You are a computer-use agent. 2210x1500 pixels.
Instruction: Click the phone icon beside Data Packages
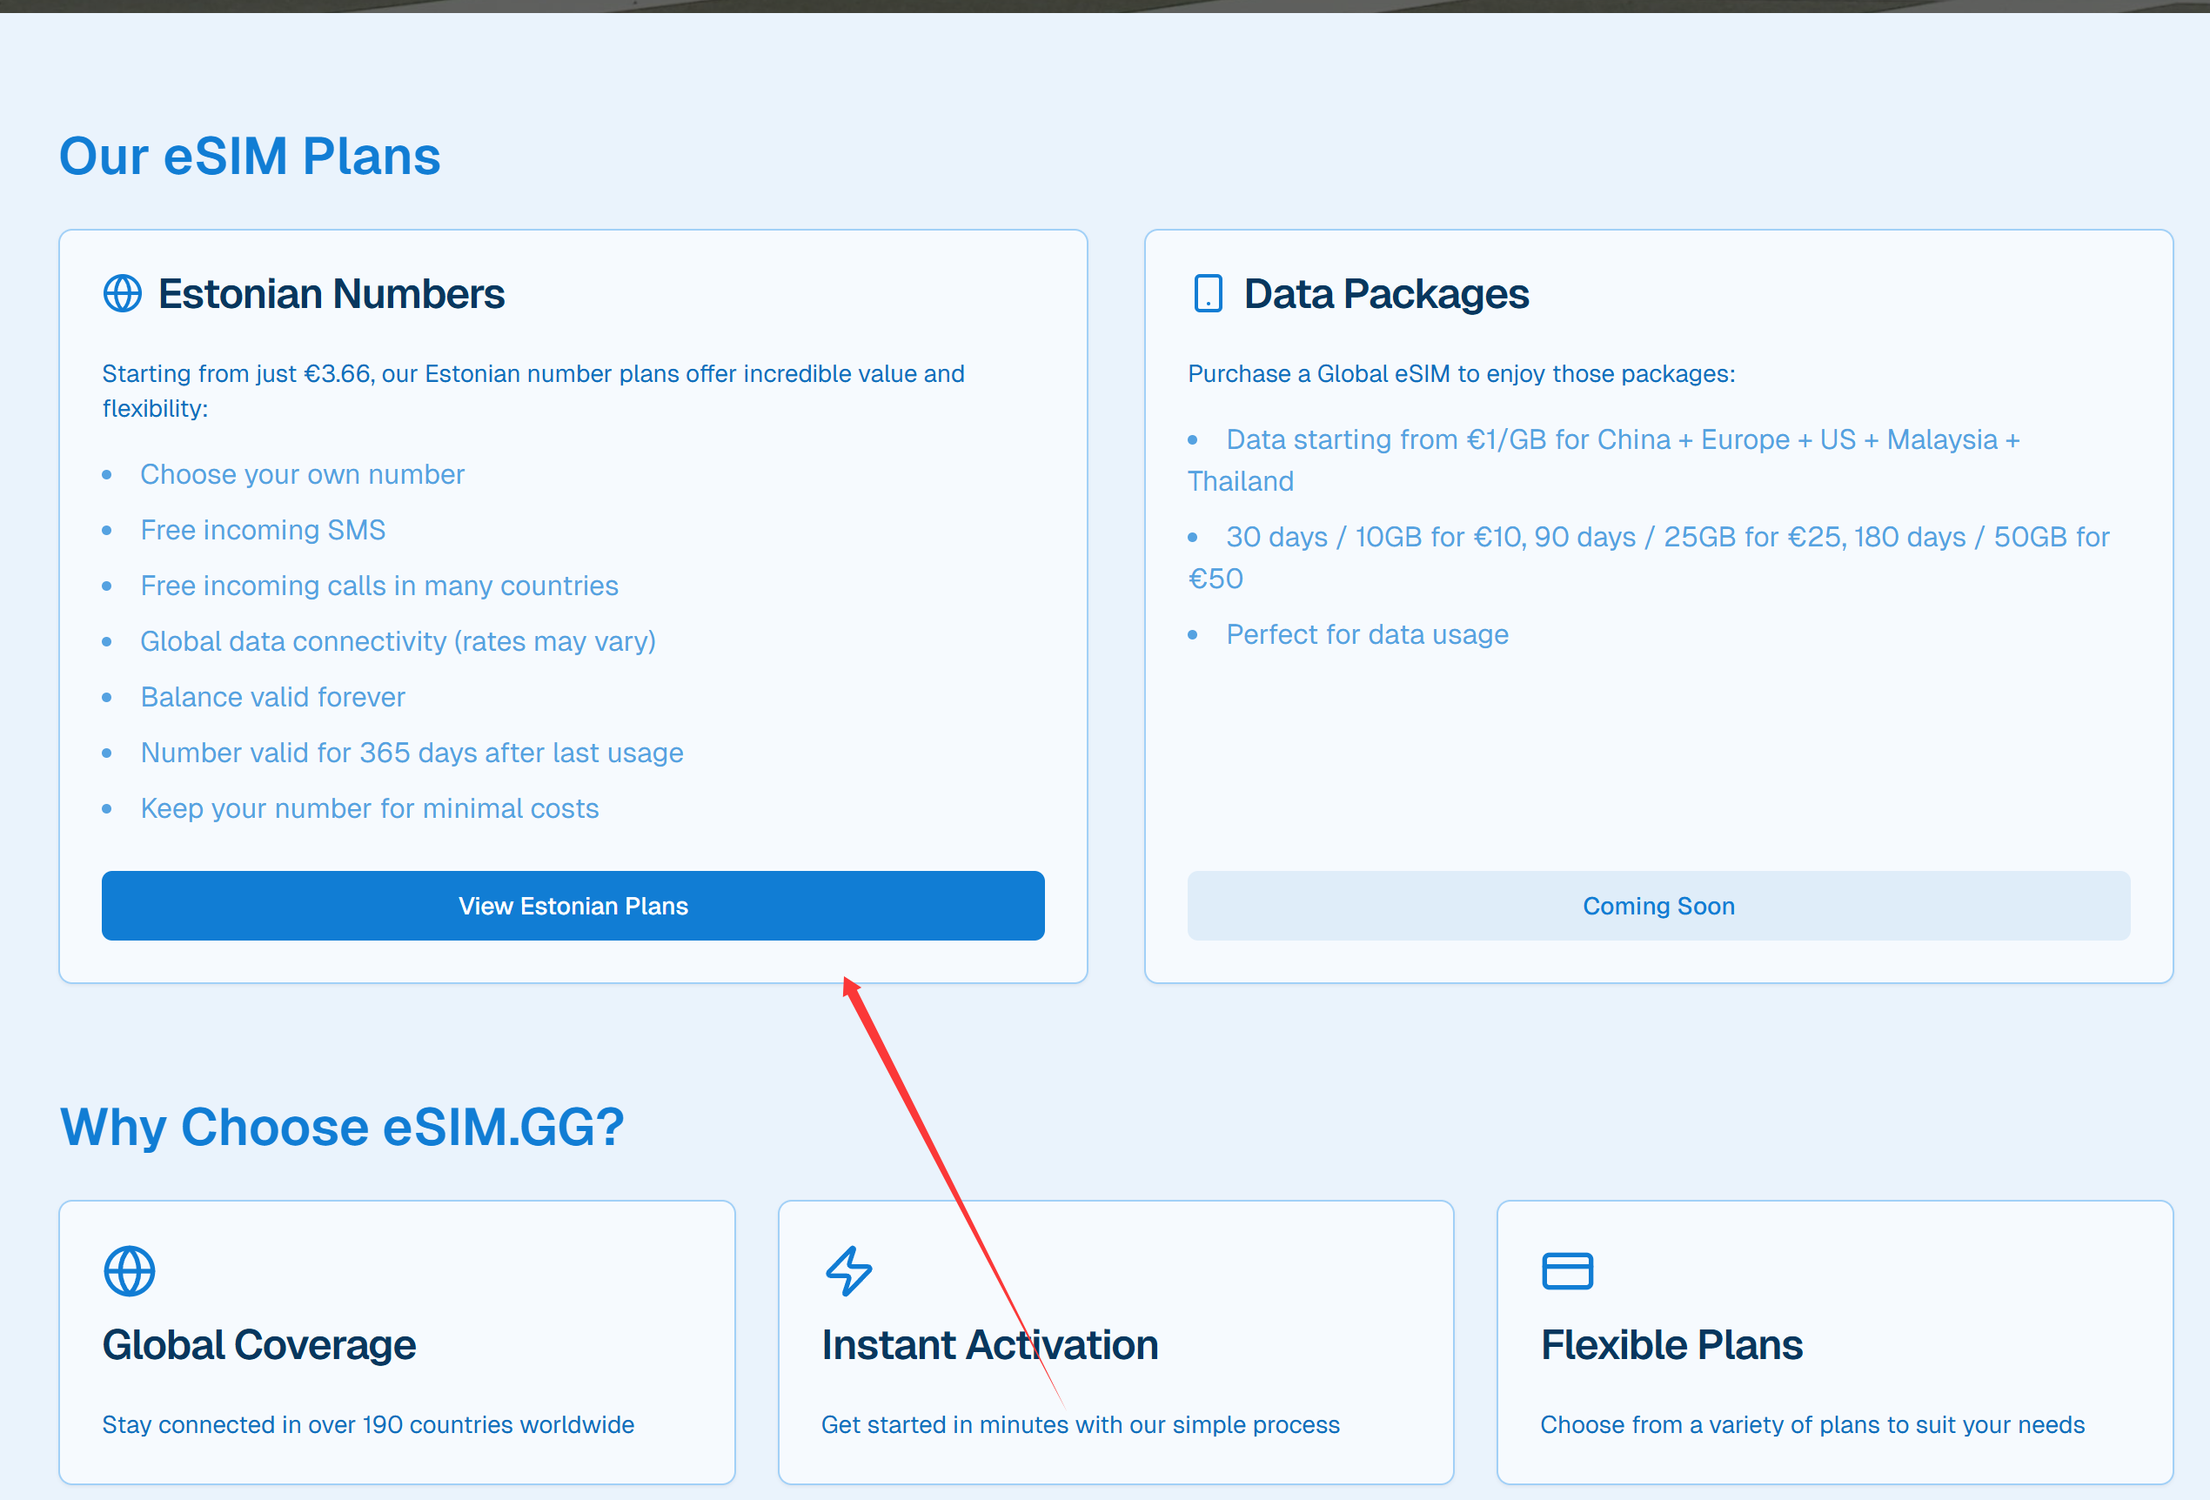pyautogui.click(x=1208, y=294)
